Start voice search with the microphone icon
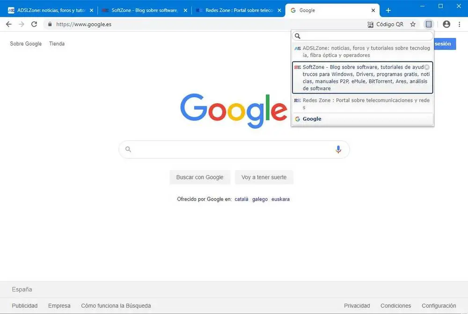This screenshot has height=314, width=468. point(338,149)
